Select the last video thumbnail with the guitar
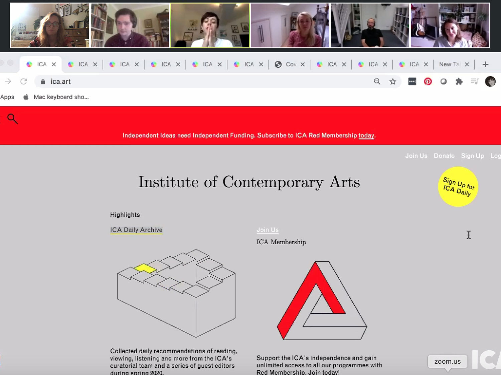Image resolution: width=501 pixels, height=375 pixels. coord(450,25)
